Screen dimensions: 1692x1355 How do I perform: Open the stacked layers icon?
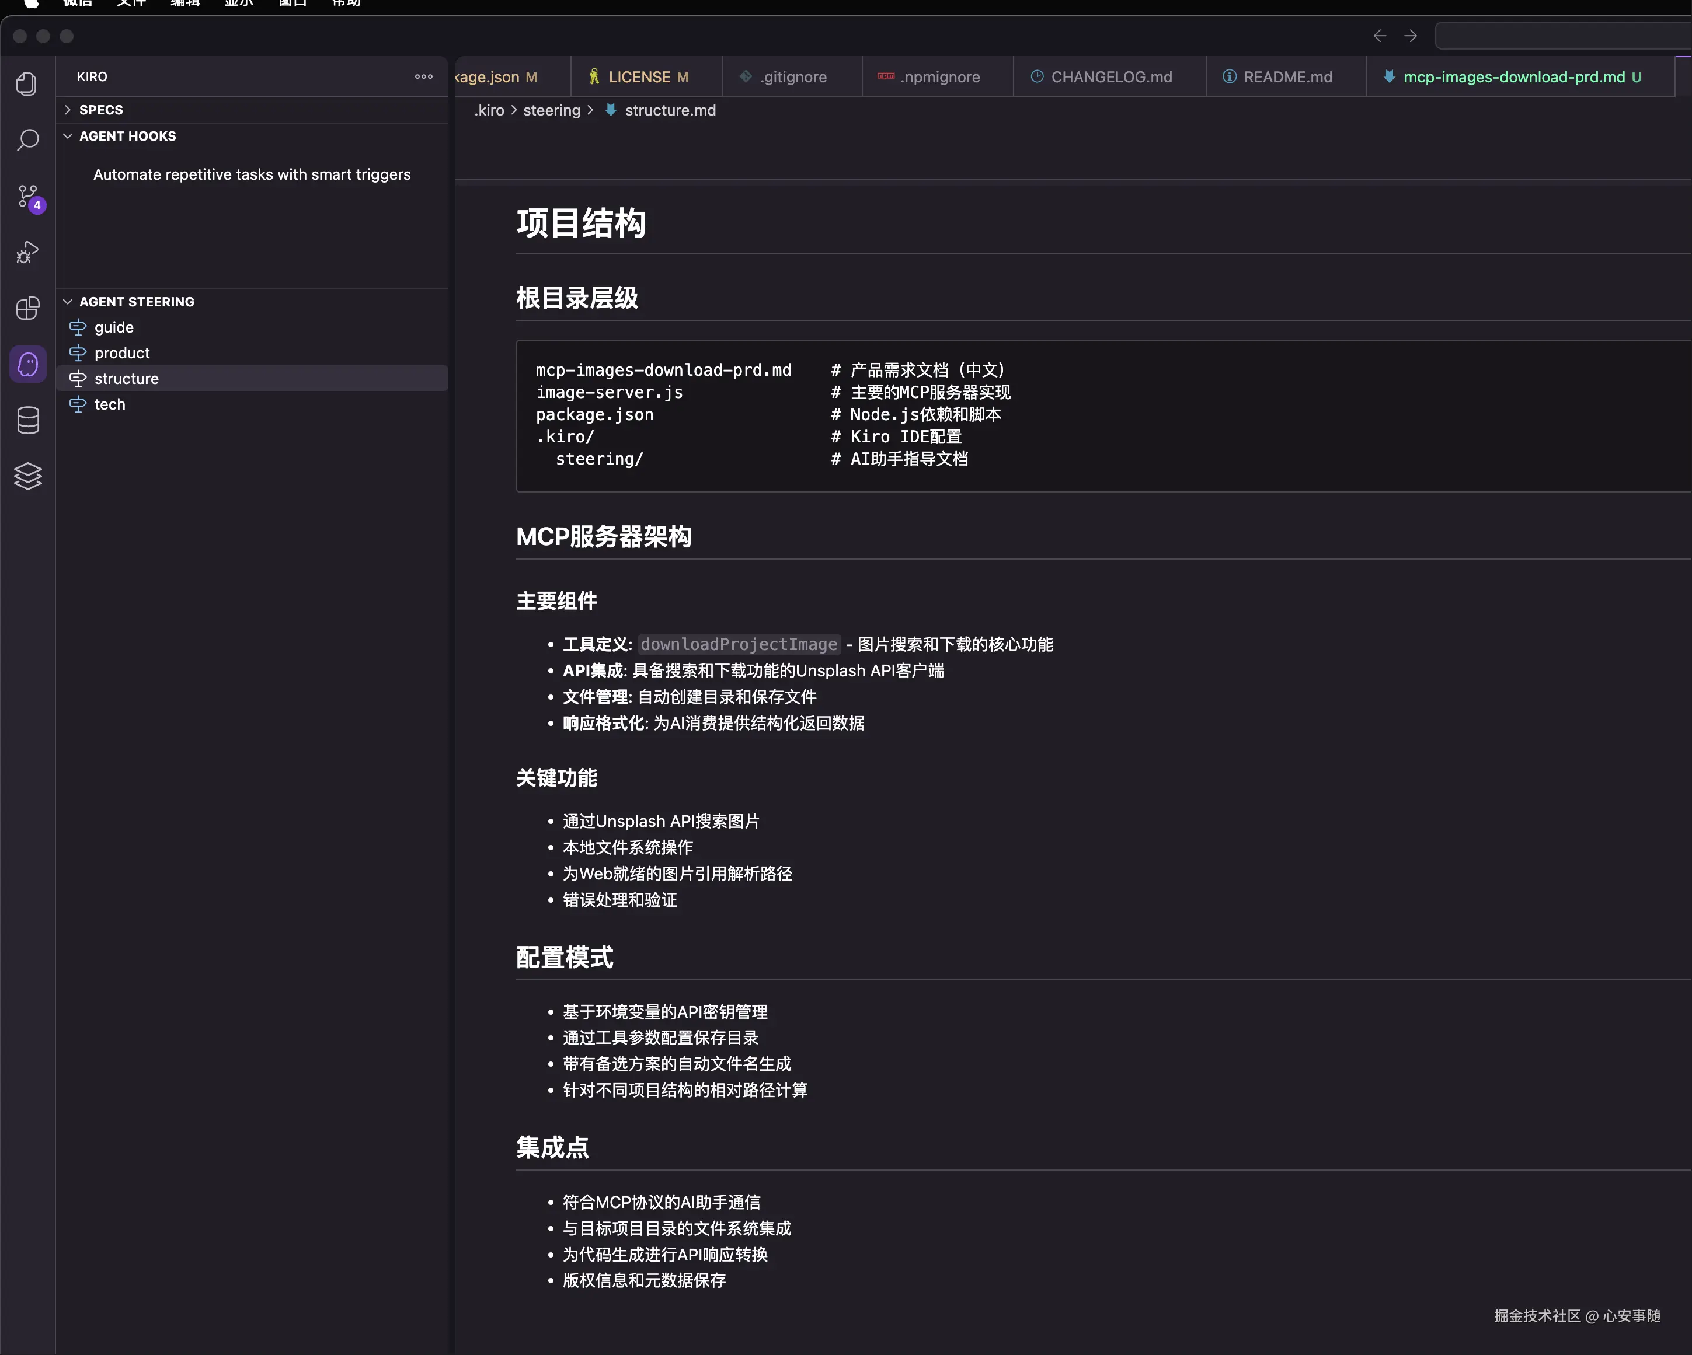click(x=27, y=476)
